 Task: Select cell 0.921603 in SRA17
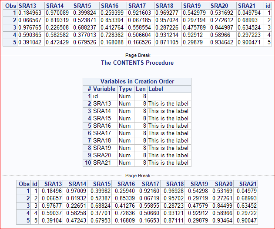coord(139,13)
